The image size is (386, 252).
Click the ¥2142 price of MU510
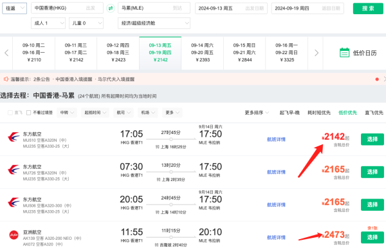[x=336, y=137]
